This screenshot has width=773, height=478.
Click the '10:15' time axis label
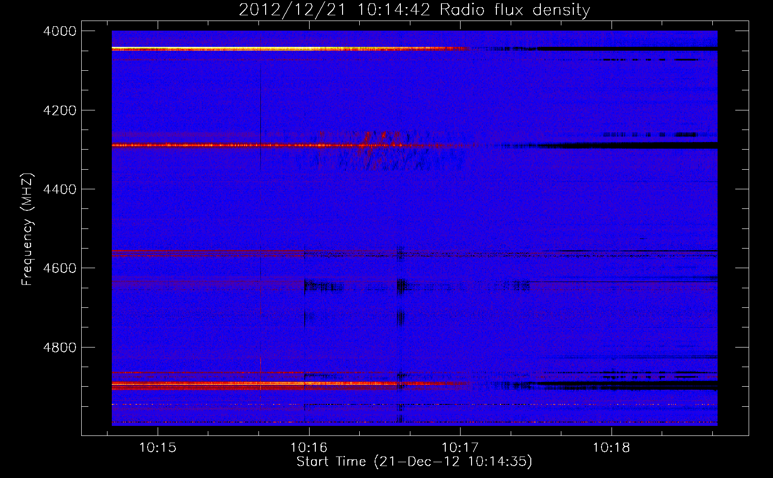coord(158,448)
